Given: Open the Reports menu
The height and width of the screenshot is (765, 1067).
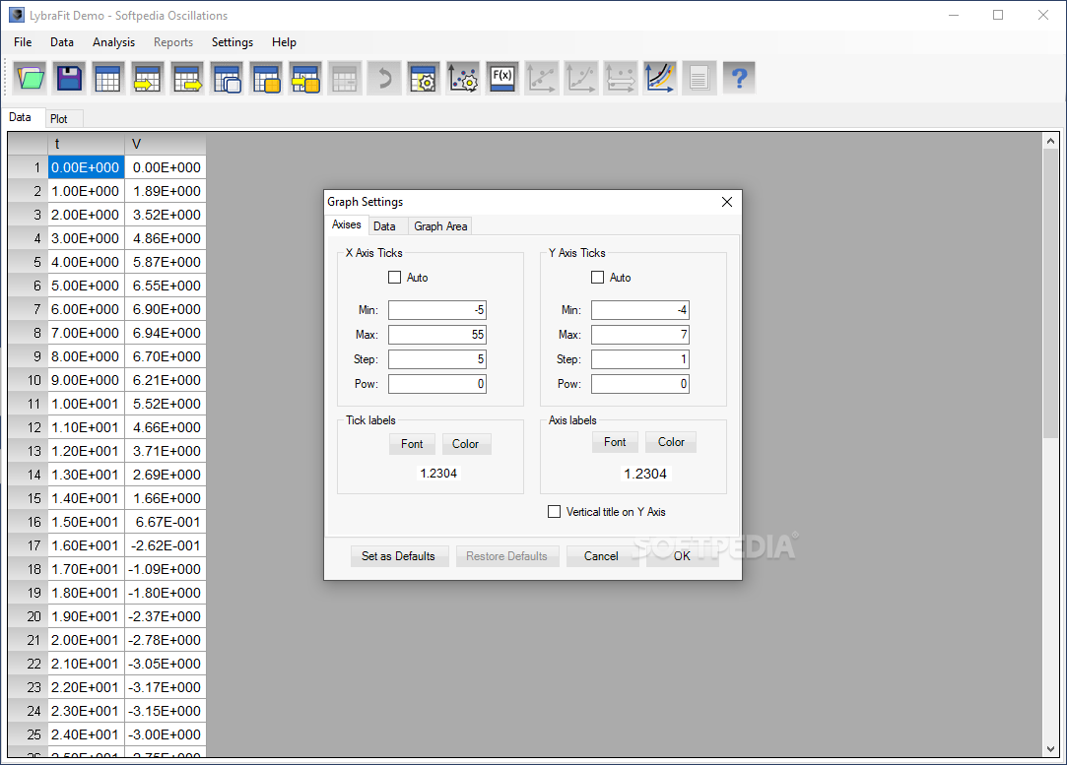Looking at the screenshot, I should click(x=172, y=42).
